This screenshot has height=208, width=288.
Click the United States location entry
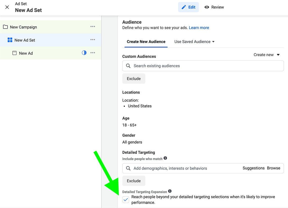pyautogui.click(x=140, y=106)
